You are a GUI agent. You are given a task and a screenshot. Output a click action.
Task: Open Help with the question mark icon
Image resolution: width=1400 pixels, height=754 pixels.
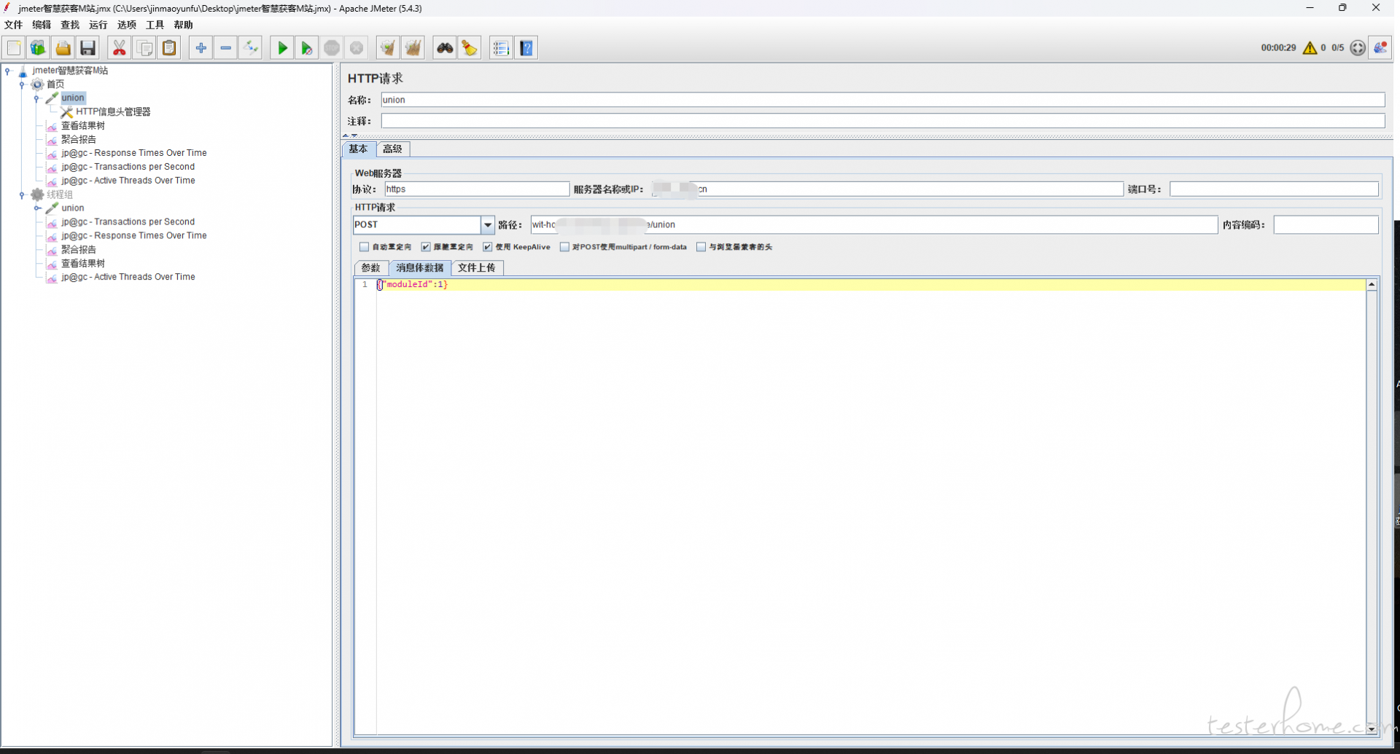pos(526,48)
